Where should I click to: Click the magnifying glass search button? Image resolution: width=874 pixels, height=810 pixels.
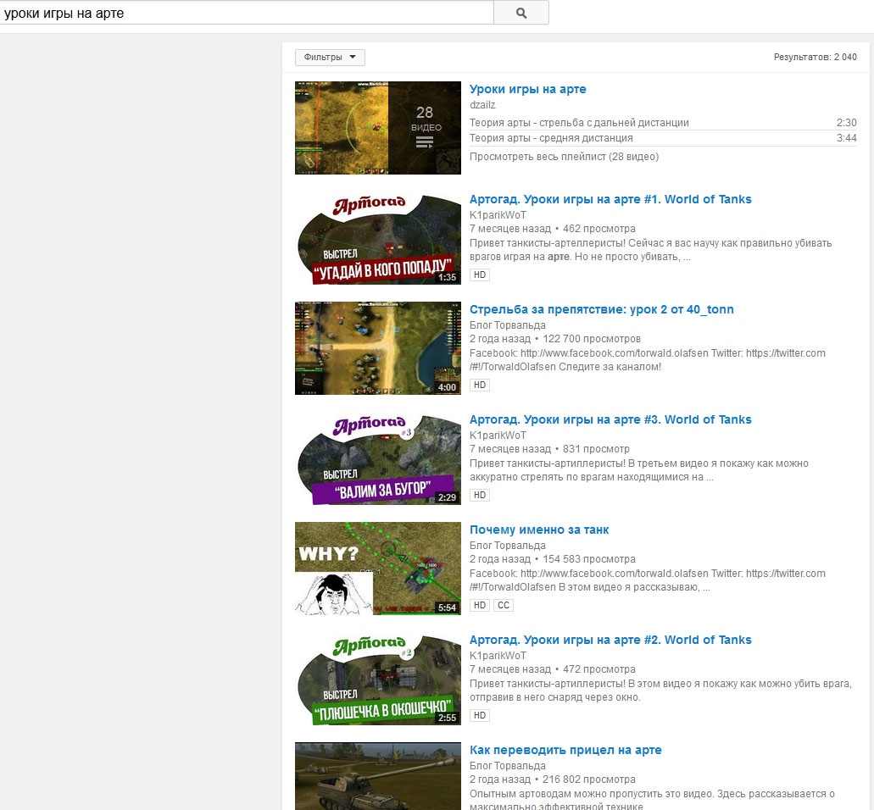(x=521, y=13)
